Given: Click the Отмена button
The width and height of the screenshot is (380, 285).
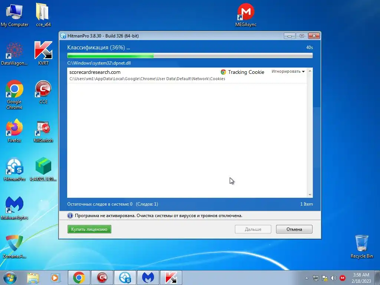Looking at the screenshot, I should pos(294,229).
